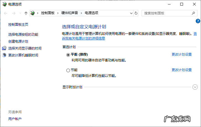Click monitor icon beside 选择关闭显示器的时间

pyautogui.click(x=4, y=48)
